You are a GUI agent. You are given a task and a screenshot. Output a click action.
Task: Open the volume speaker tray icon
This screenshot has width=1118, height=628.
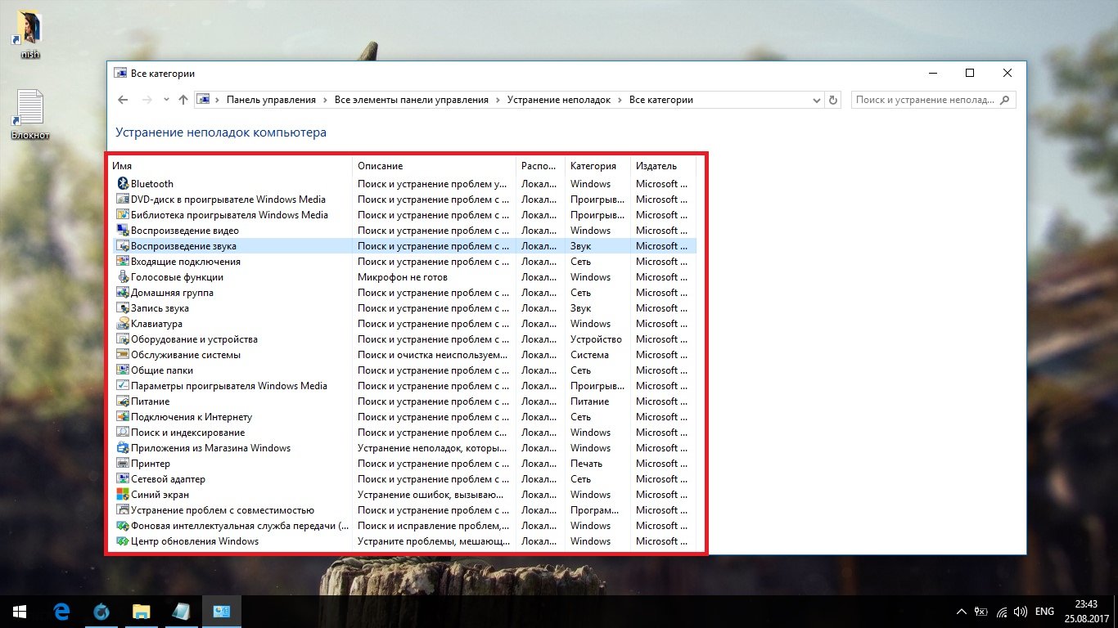tap(1020, 612)
